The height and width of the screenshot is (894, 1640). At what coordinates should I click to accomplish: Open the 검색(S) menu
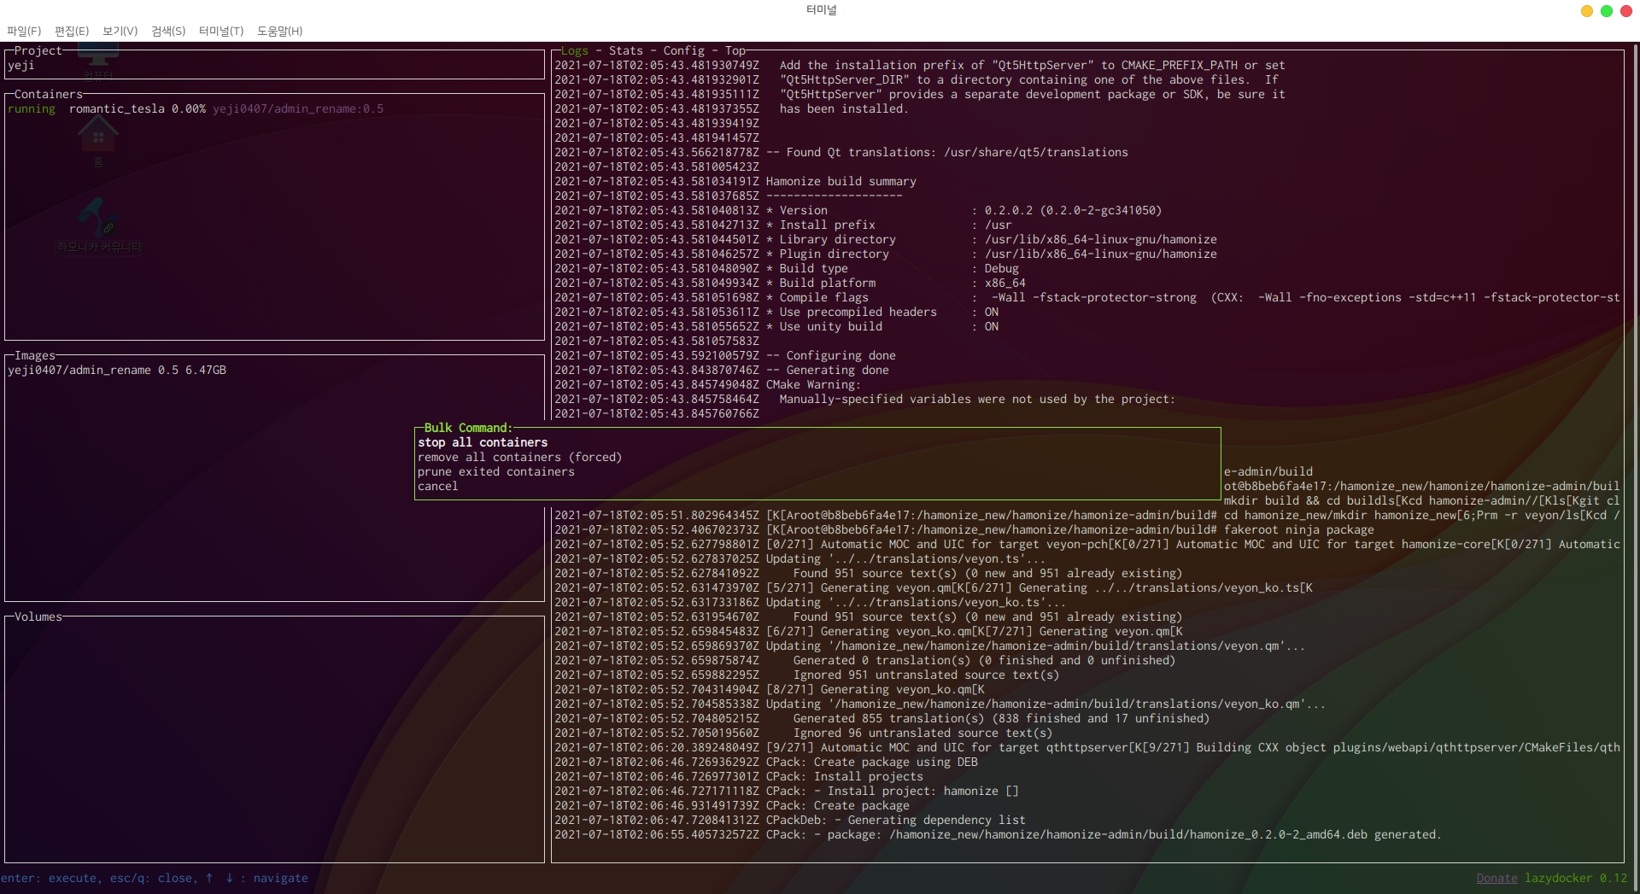point(168,31)
